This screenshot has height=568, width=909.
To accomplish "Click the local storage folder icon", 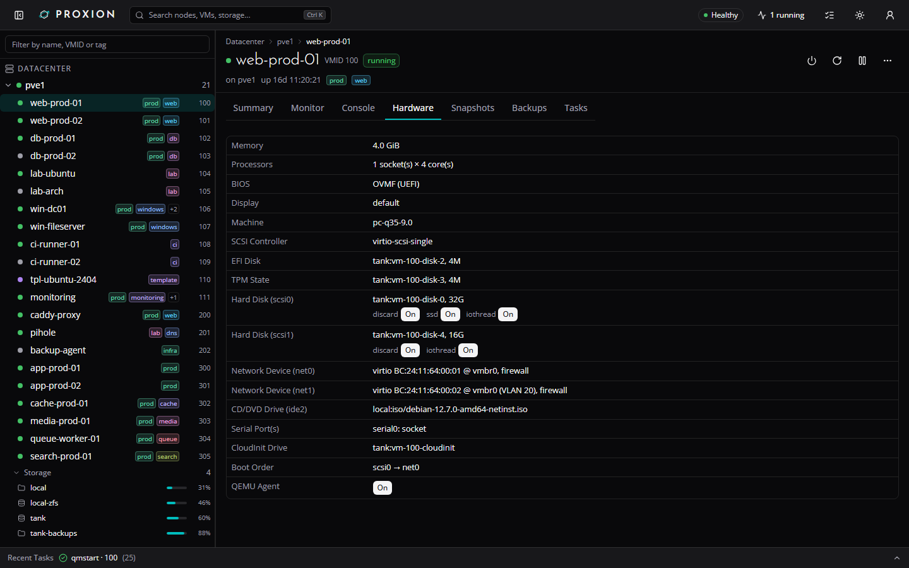I will 21,488.
